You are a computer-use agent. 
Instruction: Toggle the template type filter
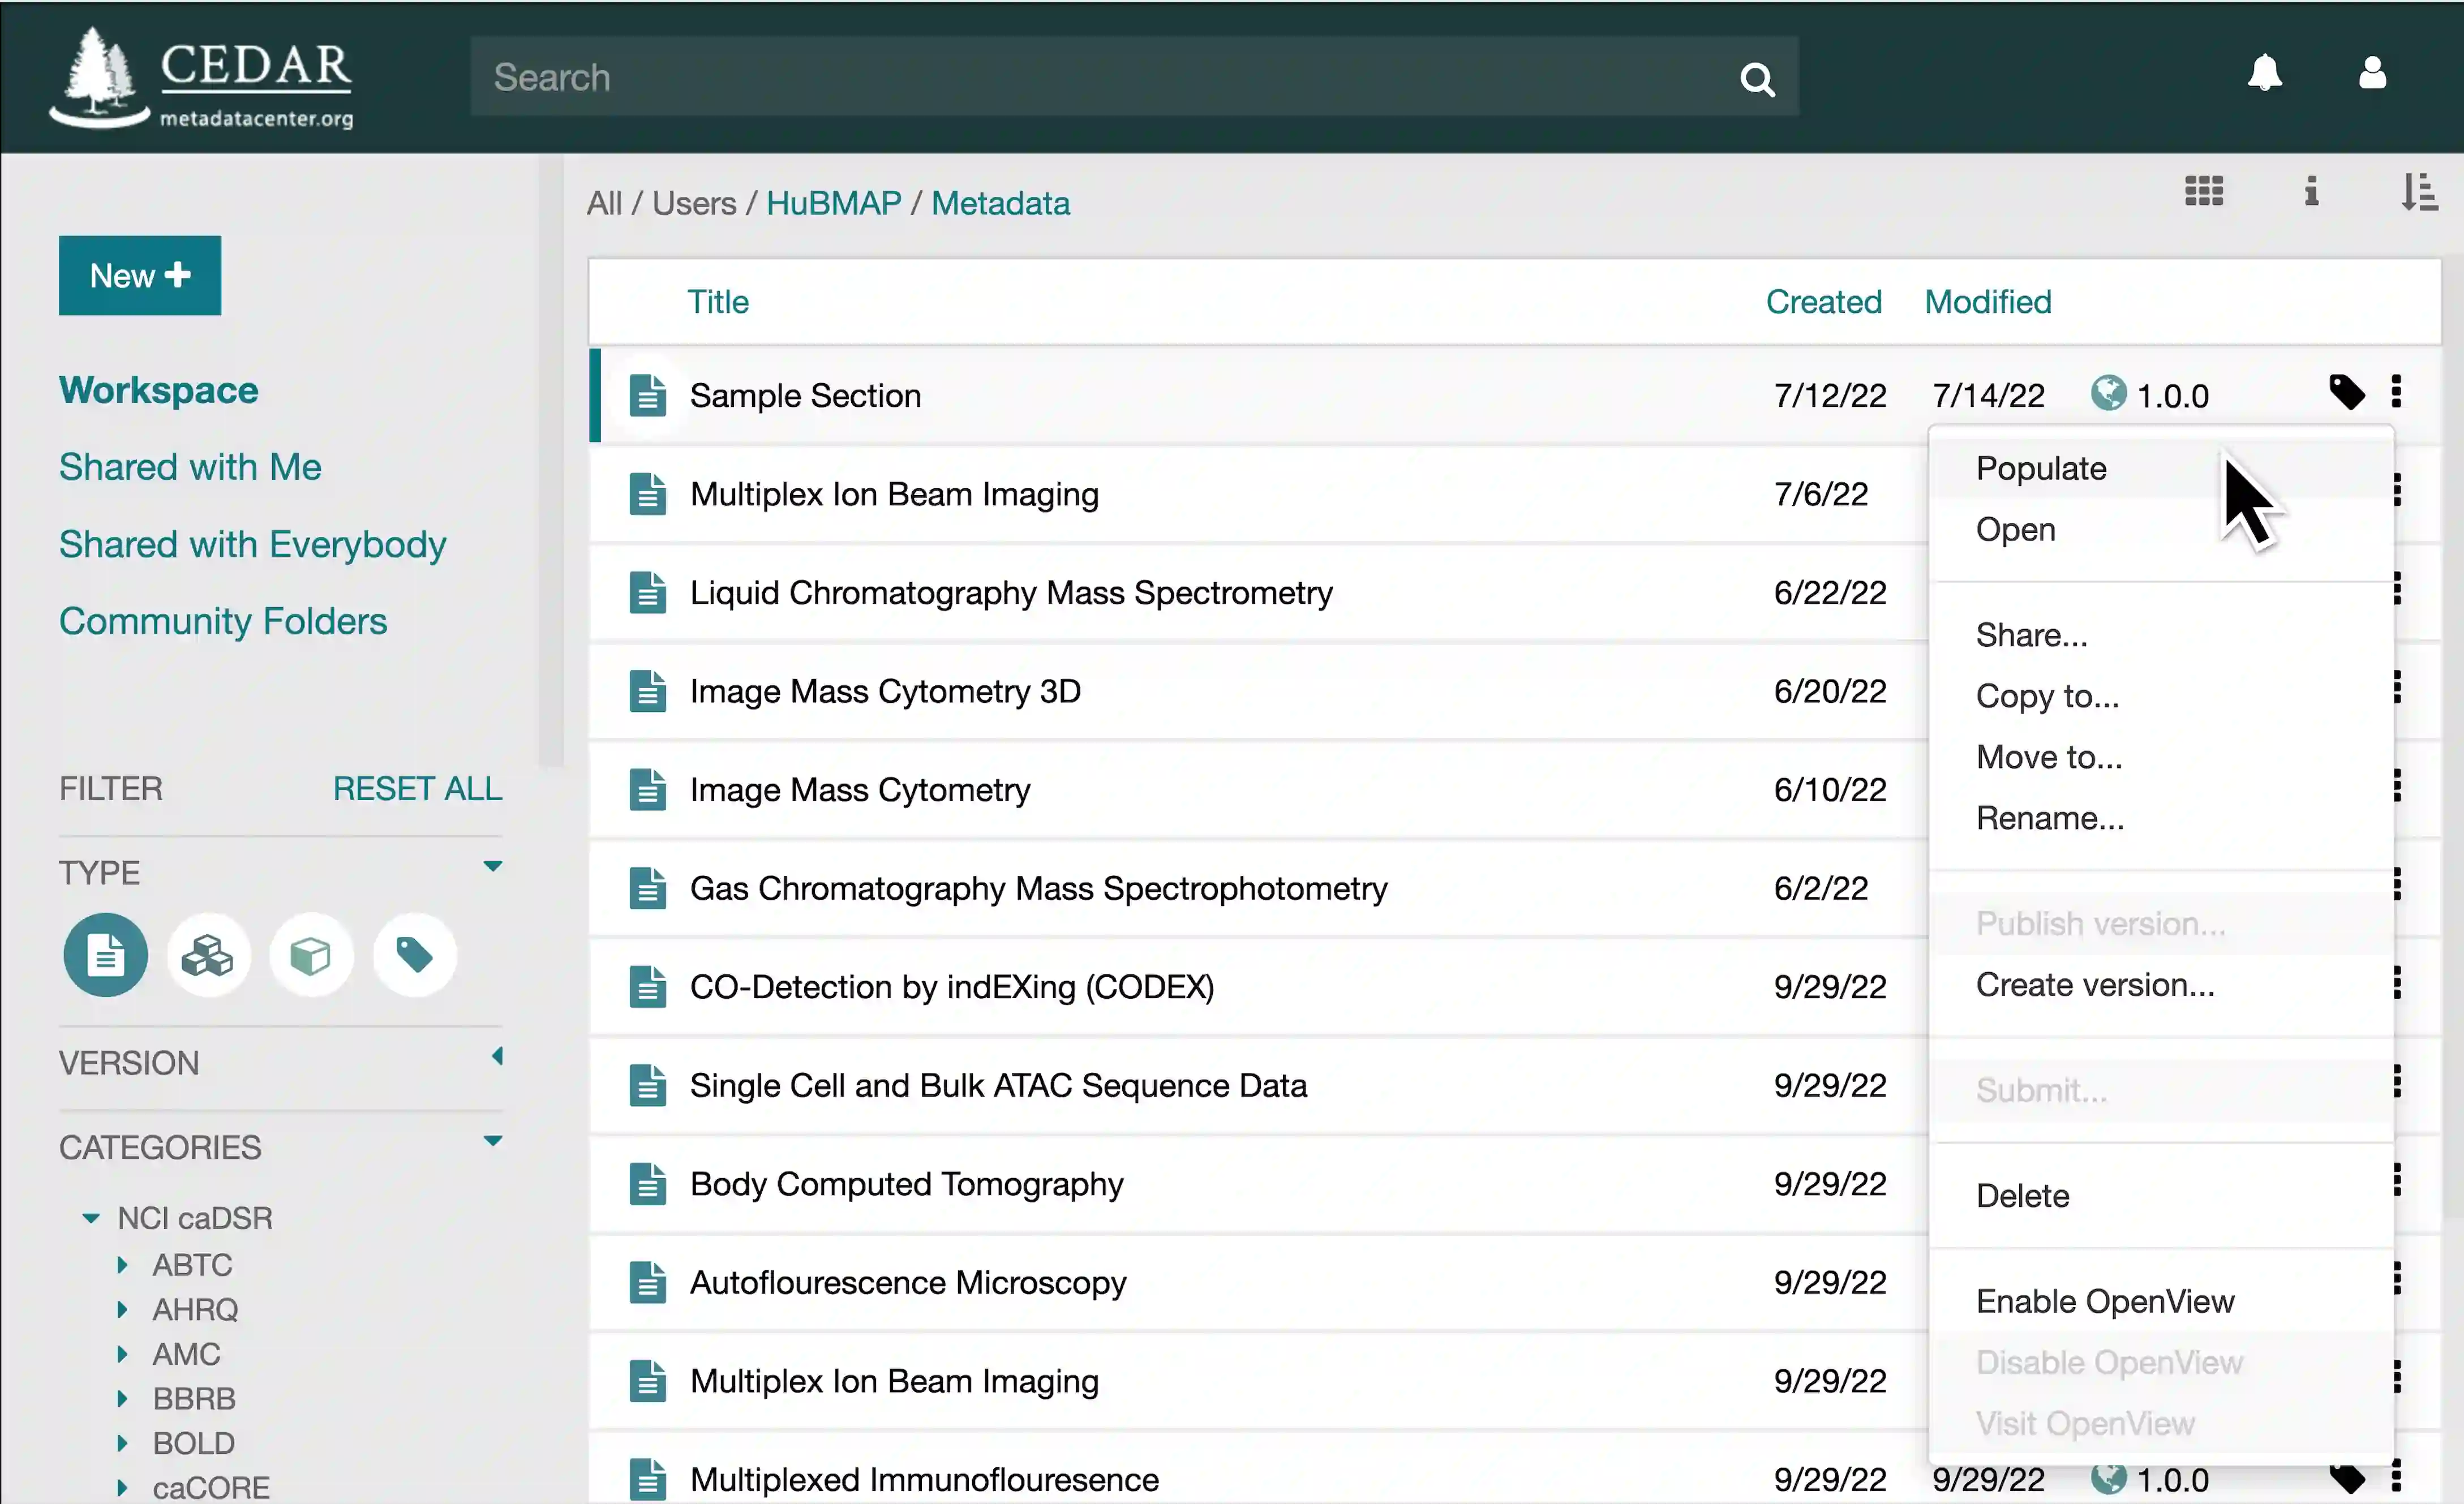(105, 956)
